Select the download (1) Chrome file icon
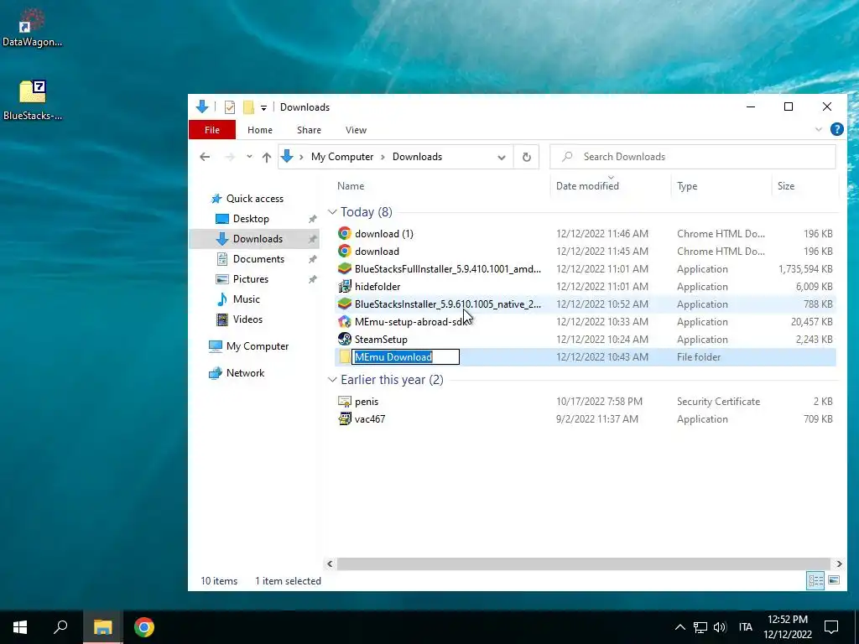 point(345,234)
